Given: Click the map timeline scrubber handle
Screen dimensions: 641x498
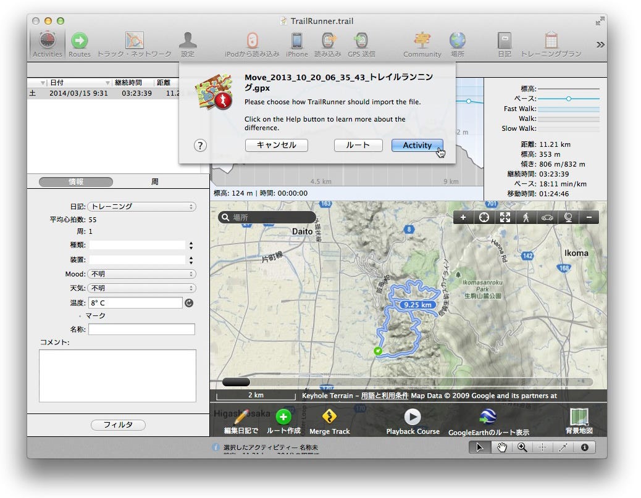Looking at the screenshot, I should point(237,383).
